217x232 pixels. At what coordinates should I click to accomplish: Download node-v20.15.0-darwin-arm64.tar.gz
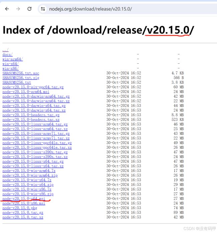click(36, 96)
